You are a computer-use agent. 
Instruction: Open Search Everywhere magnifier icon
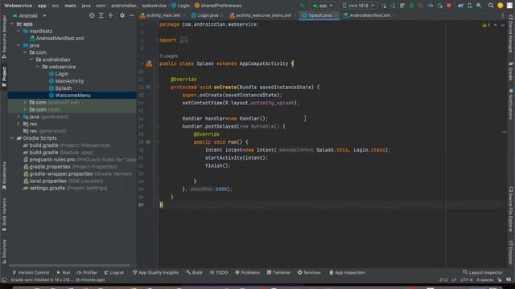(491, 6)
